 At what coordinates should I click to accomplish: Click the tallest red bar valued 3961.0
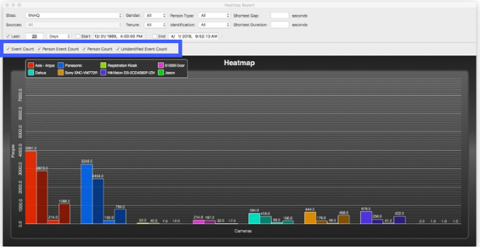pyautogui.click(x=31, y=187)
